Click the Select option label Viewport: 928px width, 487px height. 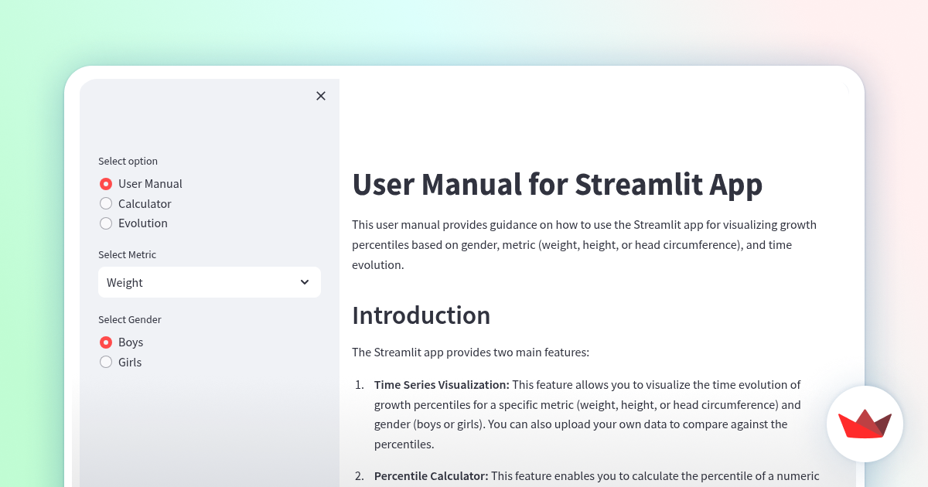128,161
